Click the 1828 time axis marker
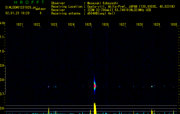 click(139, 25)
